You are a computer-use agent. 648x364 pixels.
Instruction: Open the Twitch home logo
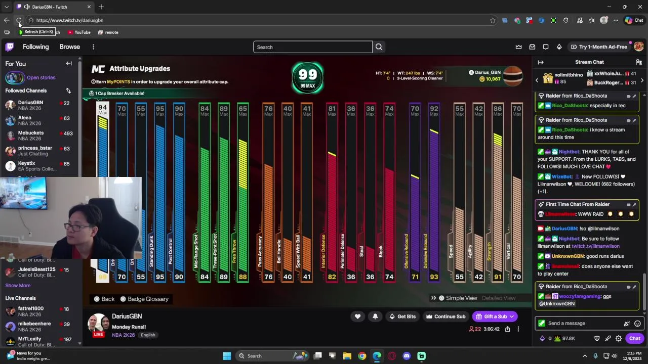[x=10, y=47]
